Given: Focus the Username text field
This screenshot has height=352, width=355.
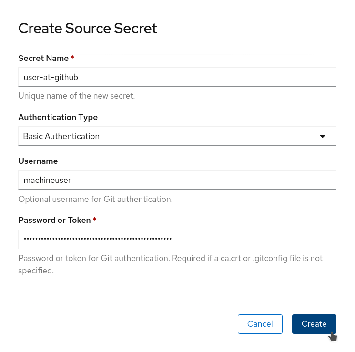Looking at the screenshot, I should (177, 180).
